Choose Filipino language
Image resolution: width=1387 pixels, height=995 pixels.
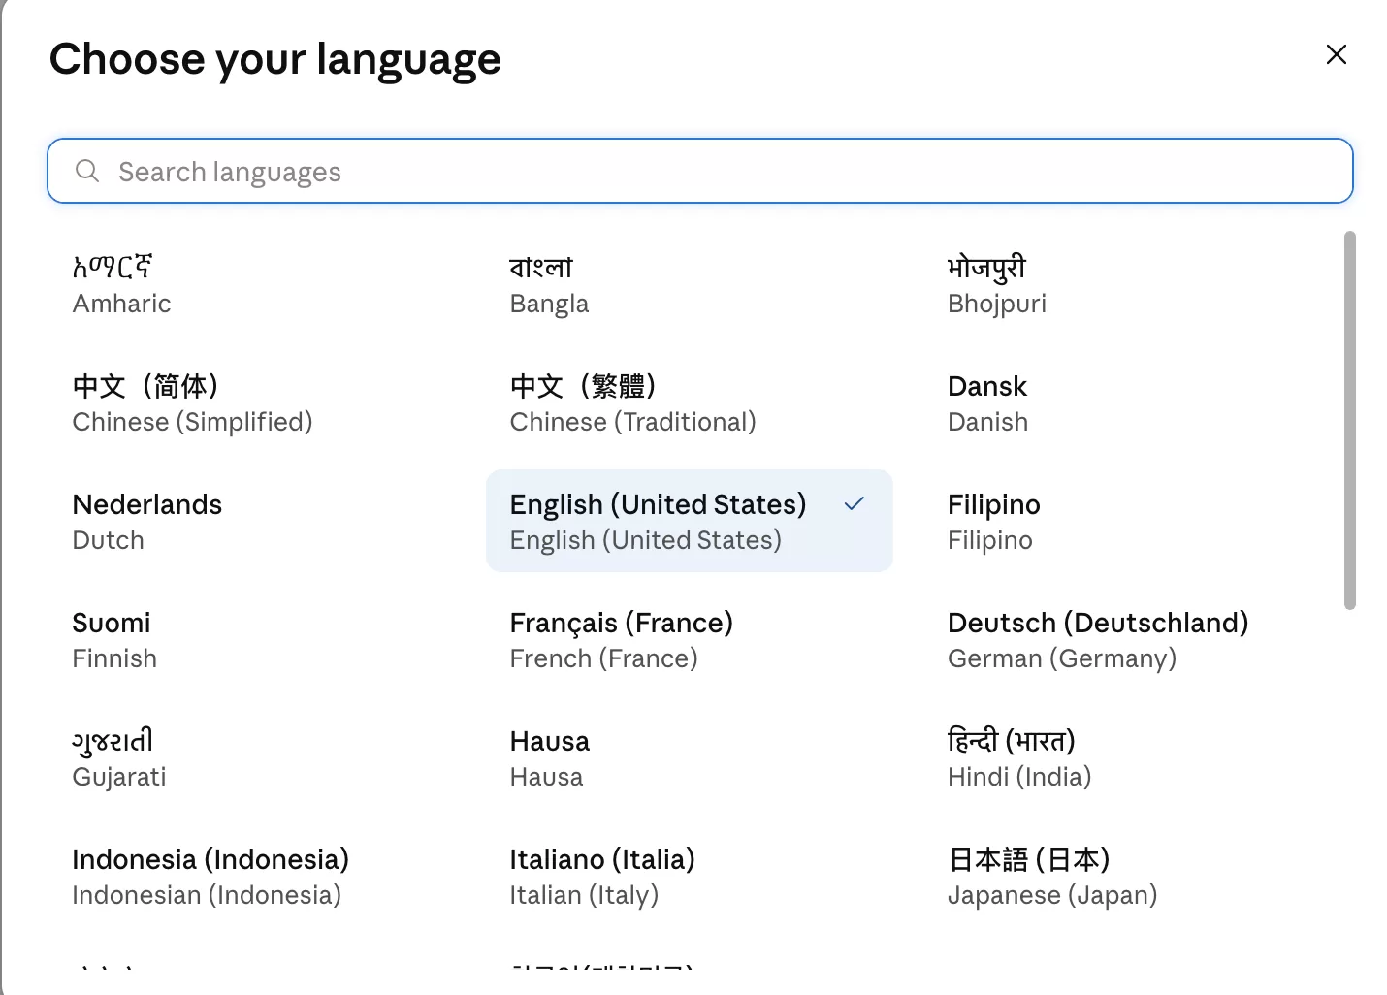[1126, 521]
